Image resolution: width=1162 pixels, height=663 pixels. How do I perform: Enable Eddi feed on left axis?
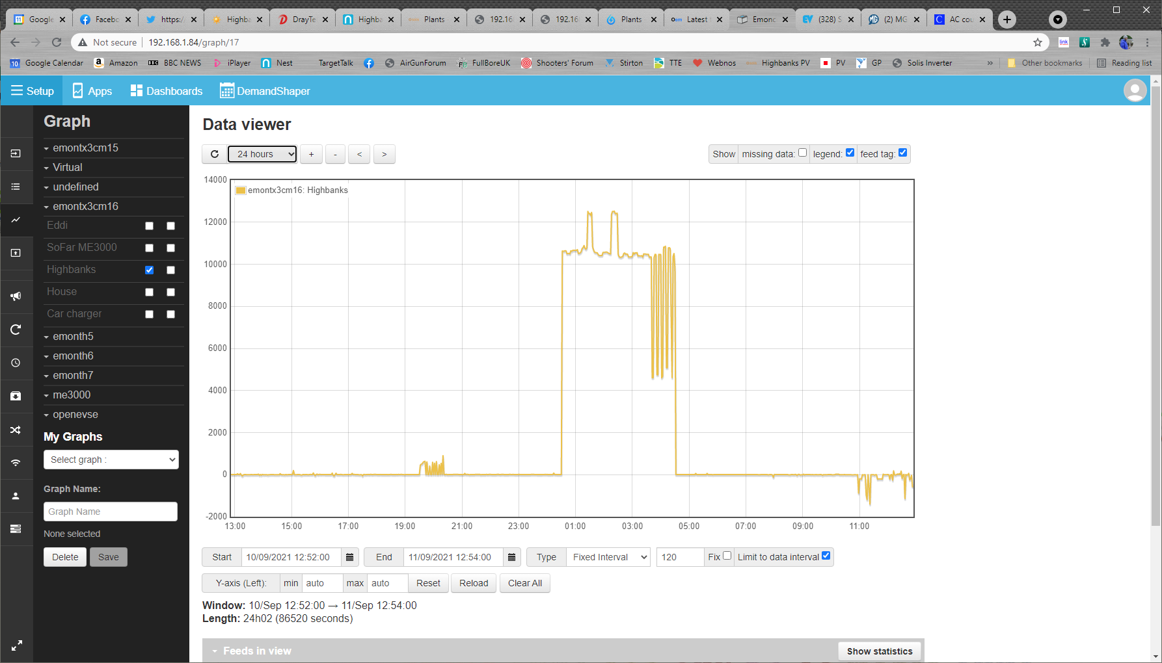pos(149,226)
